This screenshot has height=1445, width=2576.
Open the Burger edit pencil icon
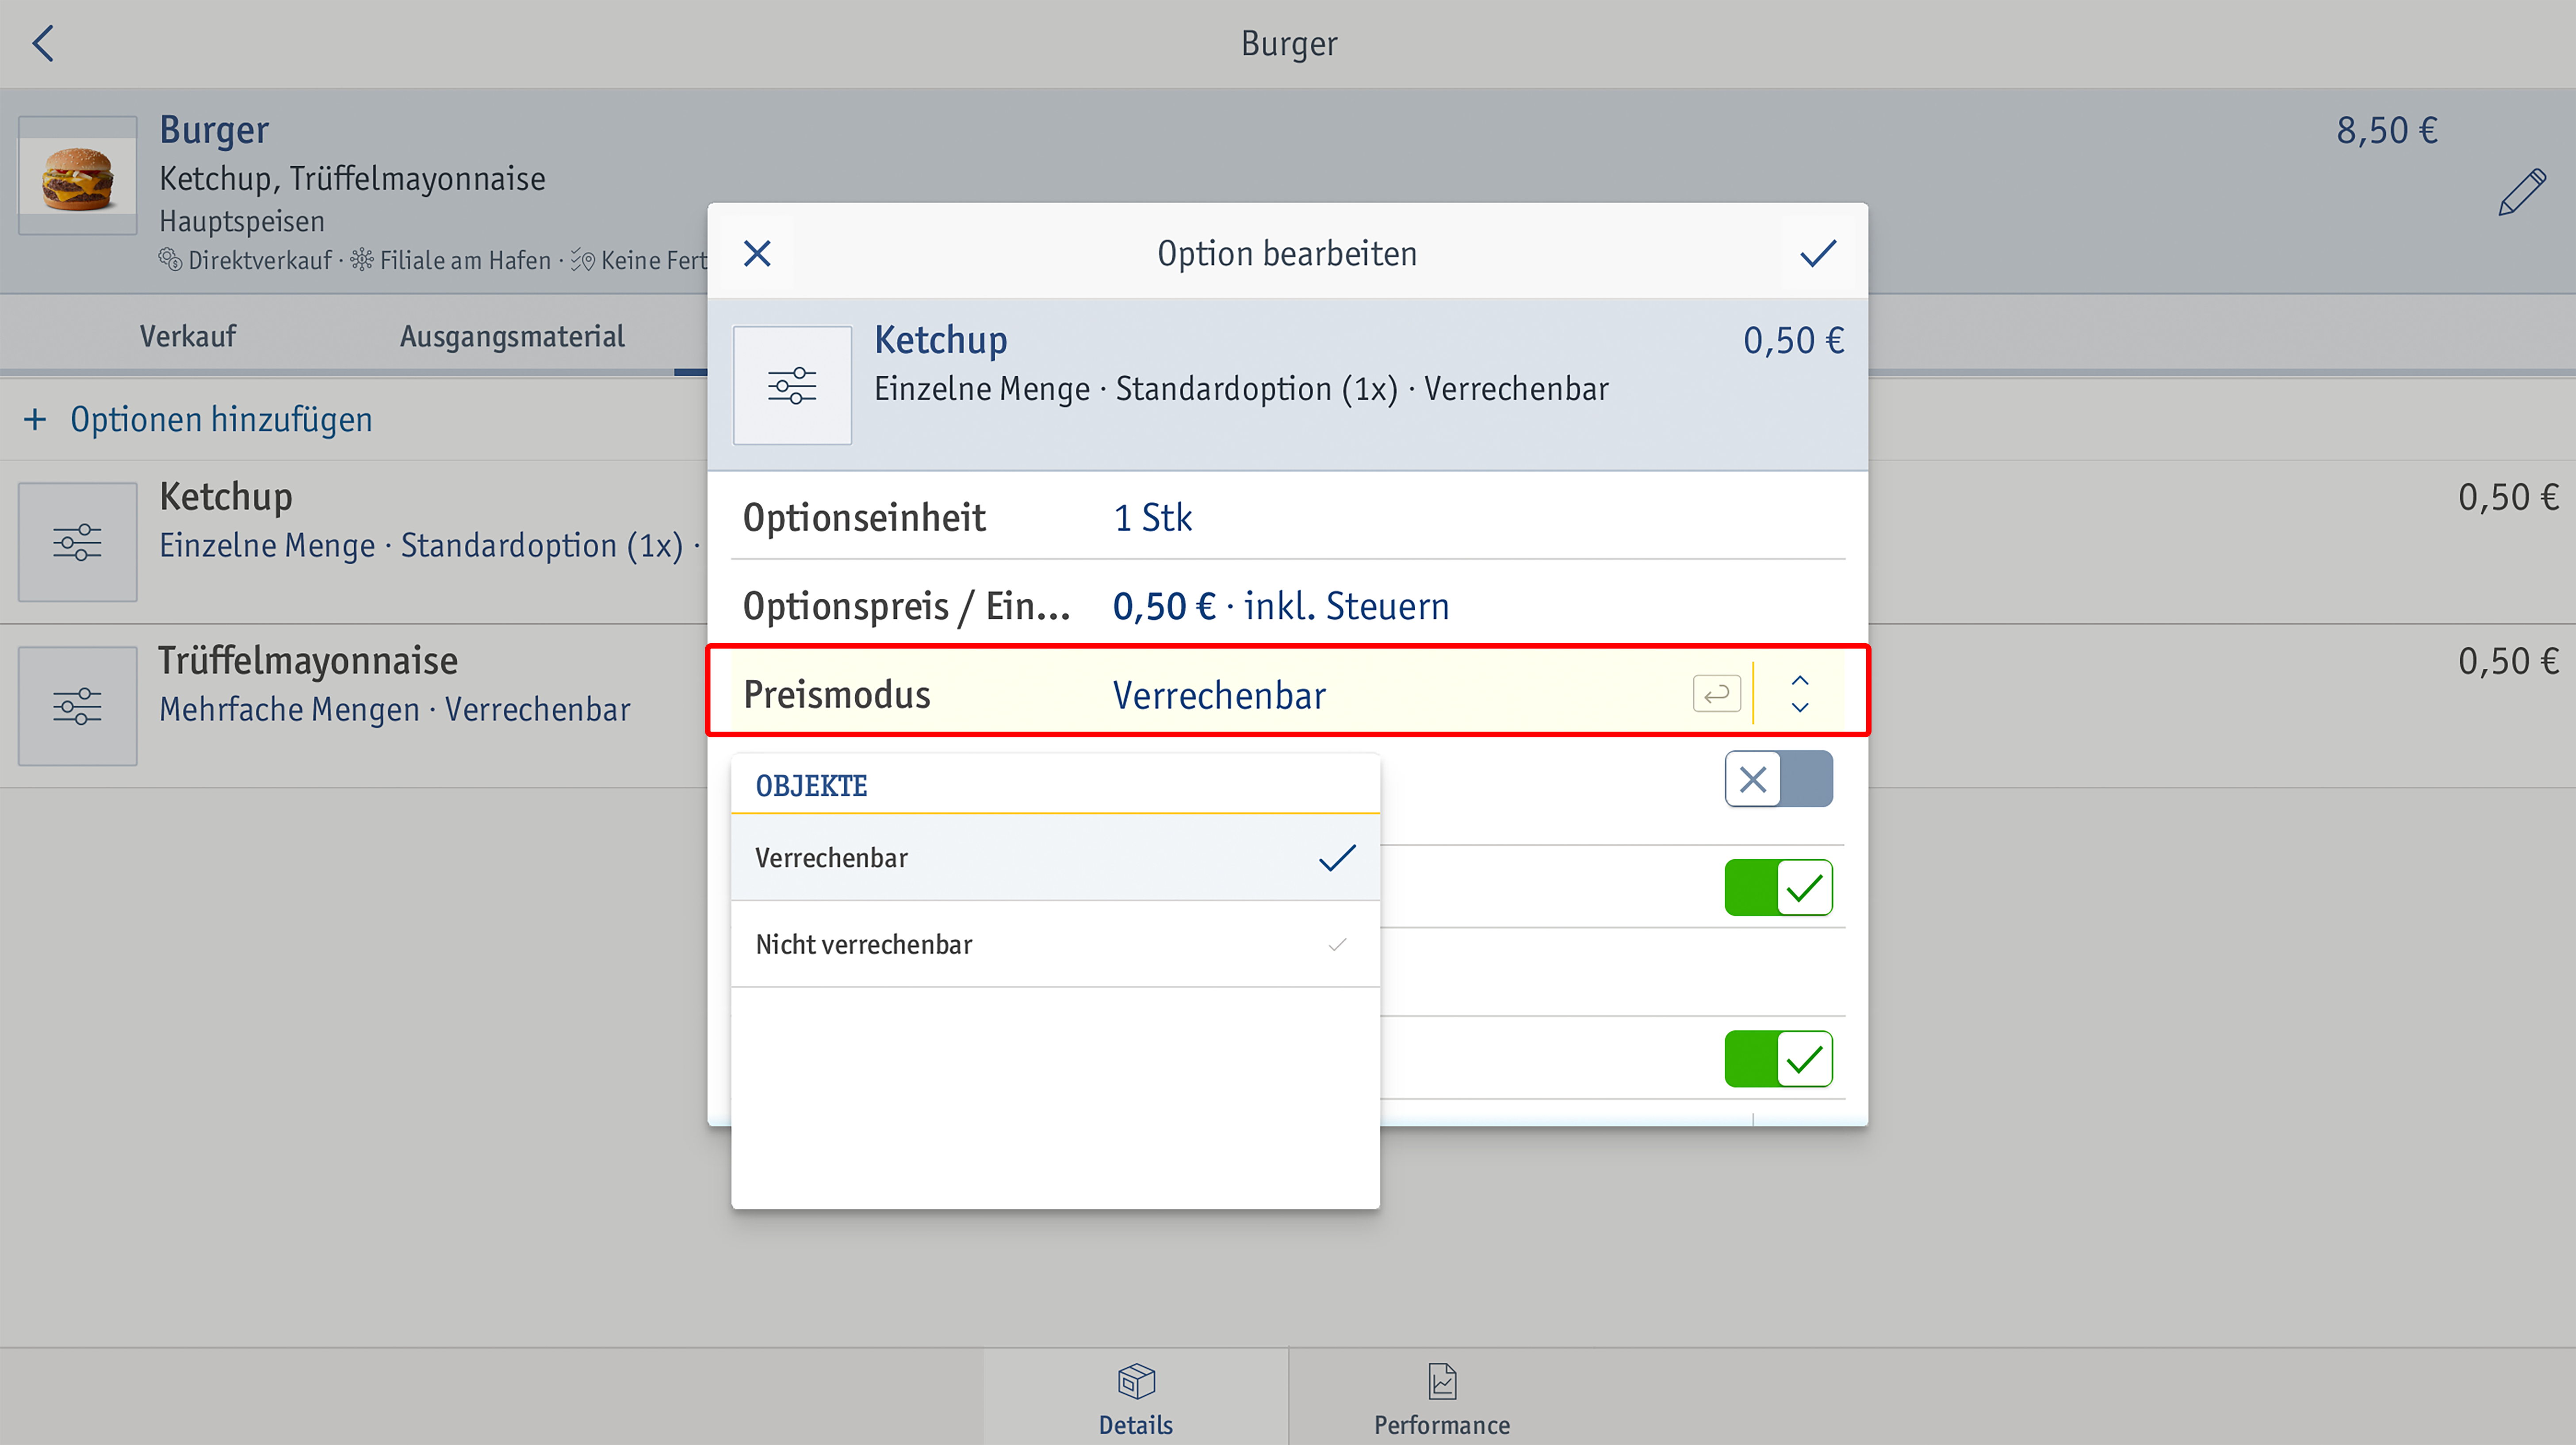coord(2521,193)
